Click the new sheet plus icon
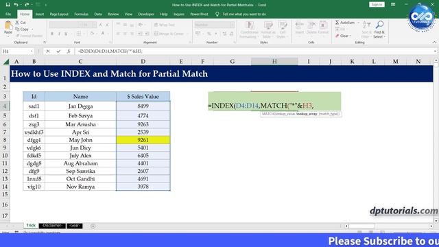 point(93,226)
